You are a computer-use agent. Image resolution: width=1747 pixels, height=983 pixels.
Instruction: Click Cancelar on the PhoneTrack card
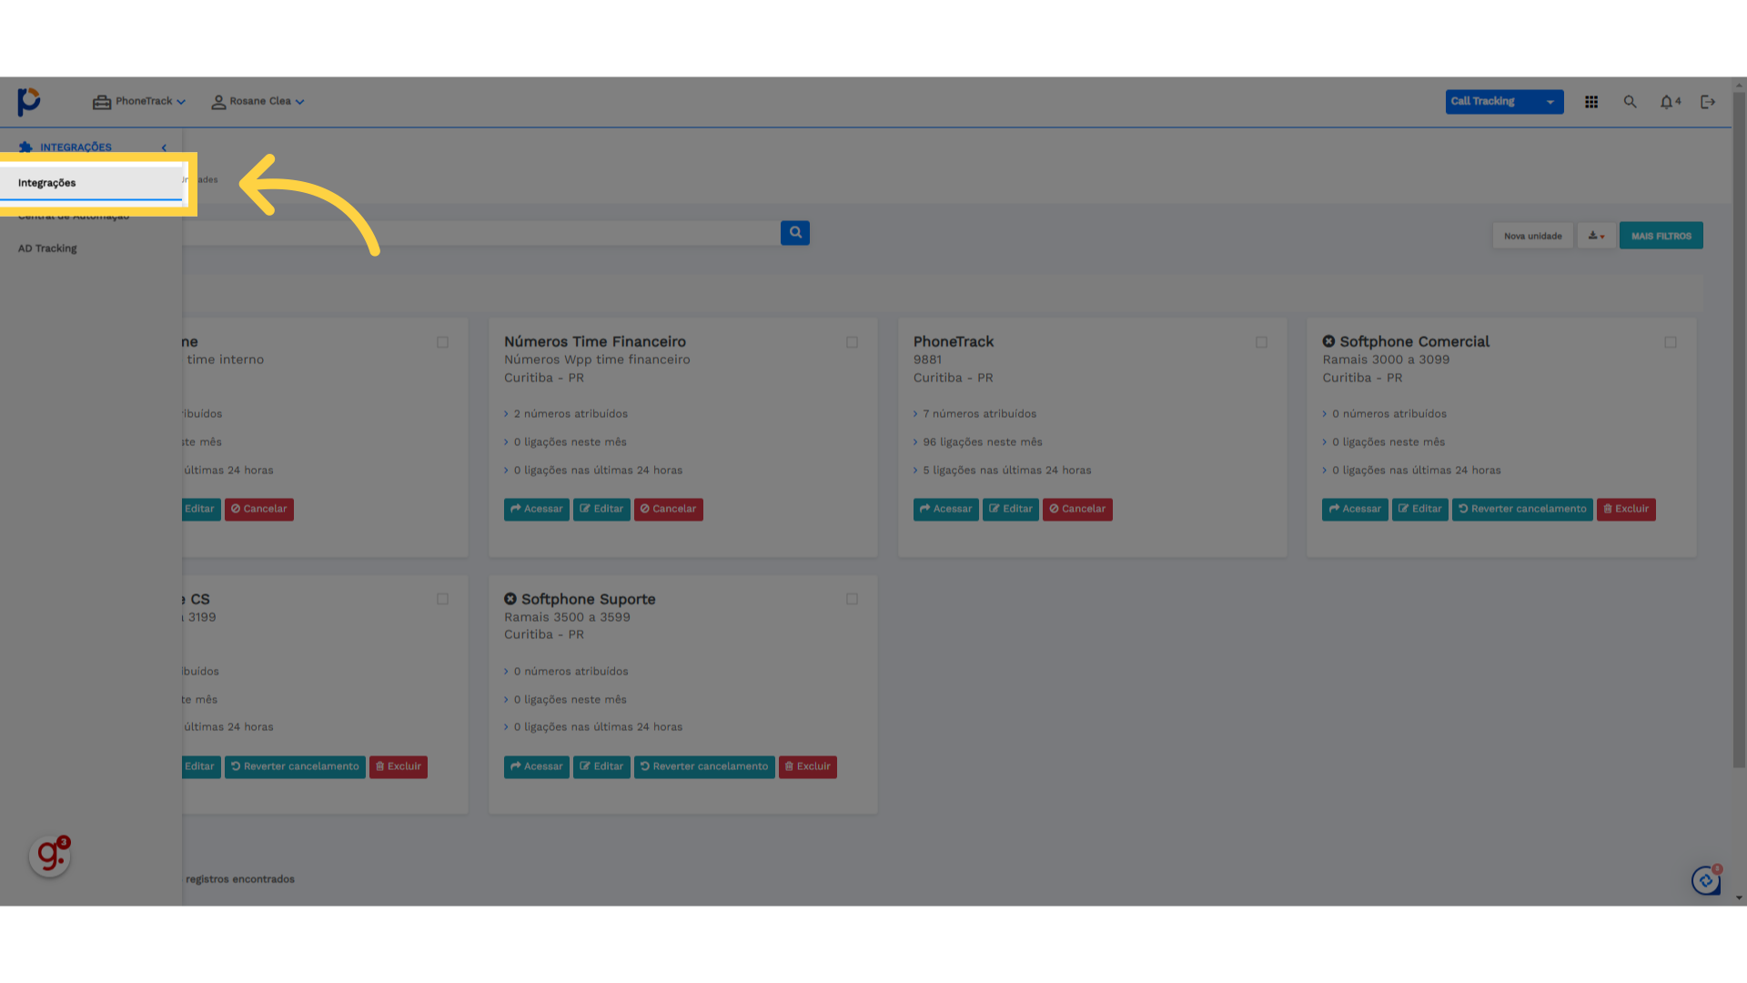tap(1077, 509)
